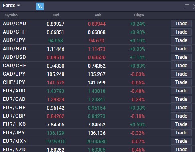Click AUD/NZD ask price 1.11473
The image size is (195, 152).
click(97, 49)
